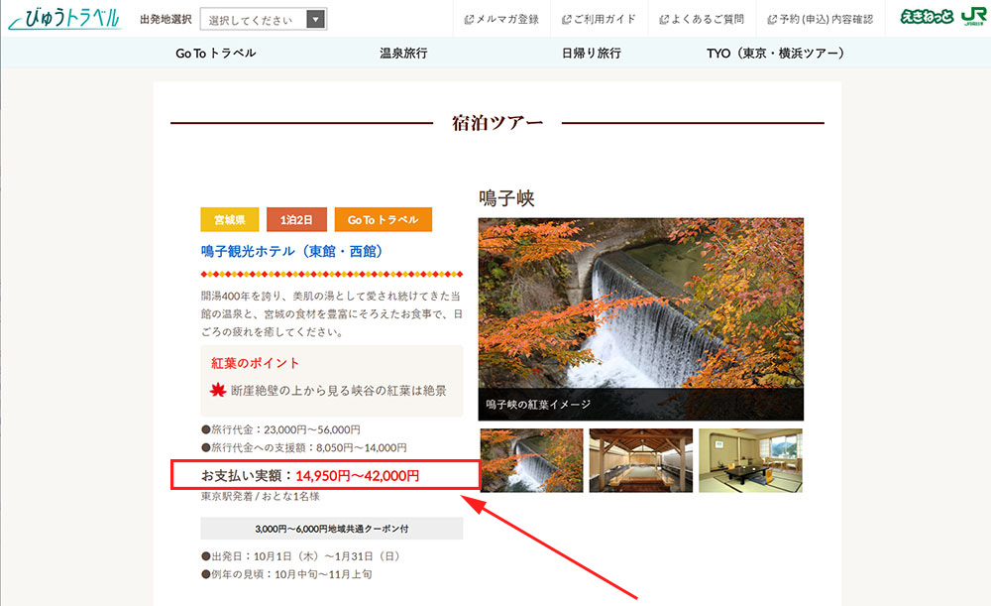Viewport: 991px width, 606px height.
Task: Select TYO(東京・横浜ツアー) menu item
Action: coord(776,54)
